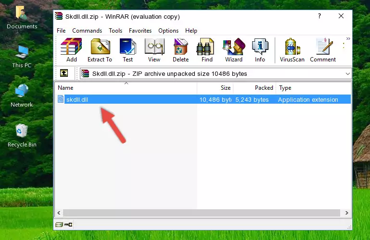Click the skdll.dll file icon
The image size is (370, 240).
(61, 99)
